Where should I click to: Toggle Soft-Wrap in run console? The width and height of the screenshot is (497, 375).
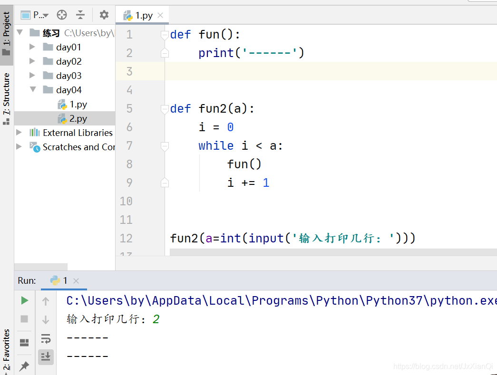pyautogui.click(x=46, y=338)
